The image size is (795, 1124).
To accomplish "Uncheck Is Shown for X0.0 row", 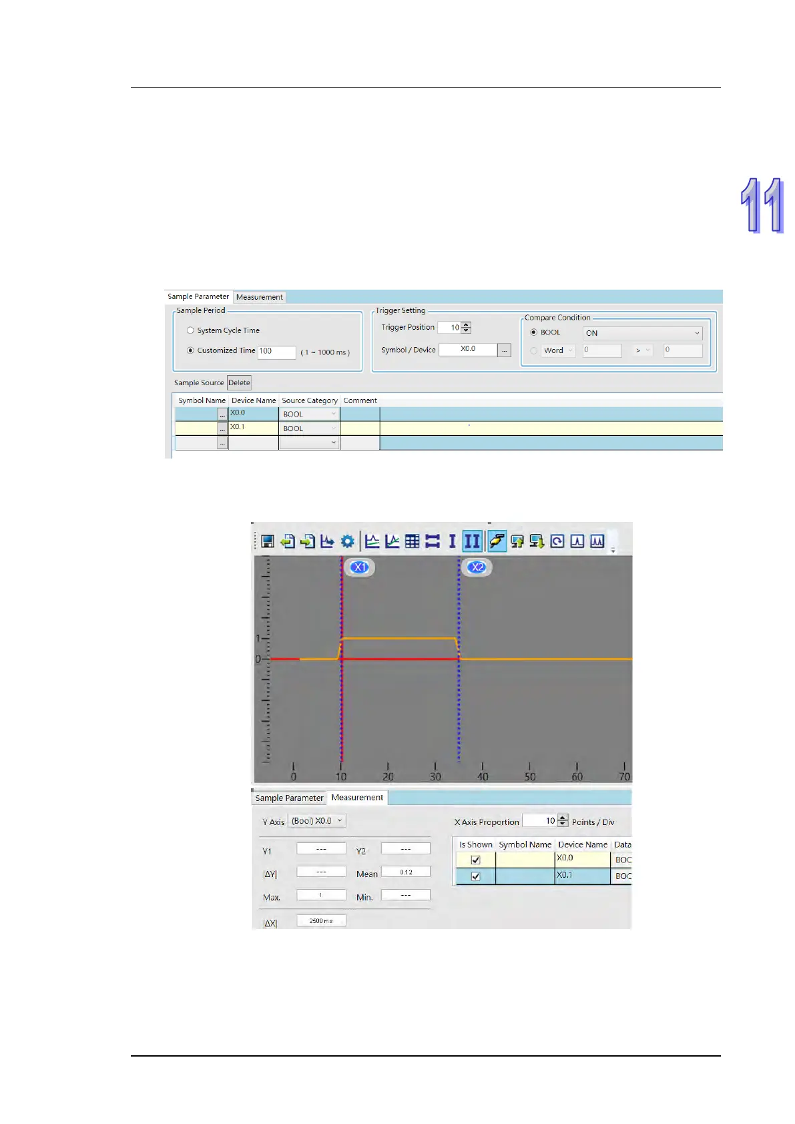I will [476, 860].
